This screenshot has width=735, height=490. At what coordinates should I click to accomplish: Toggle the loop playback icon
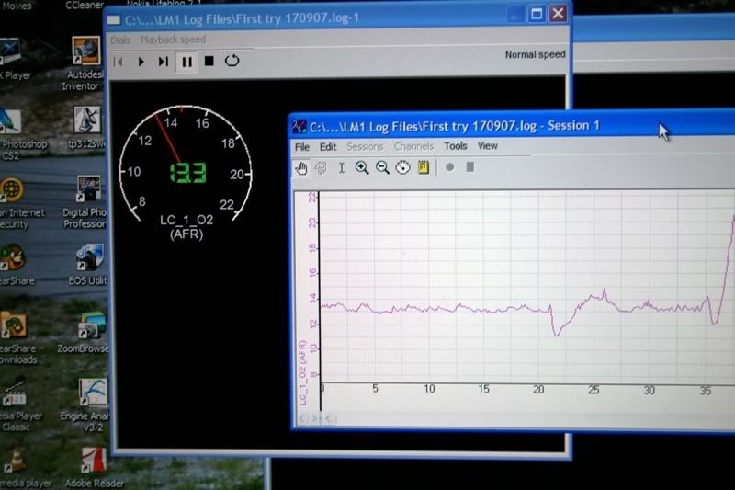[232, 62]
